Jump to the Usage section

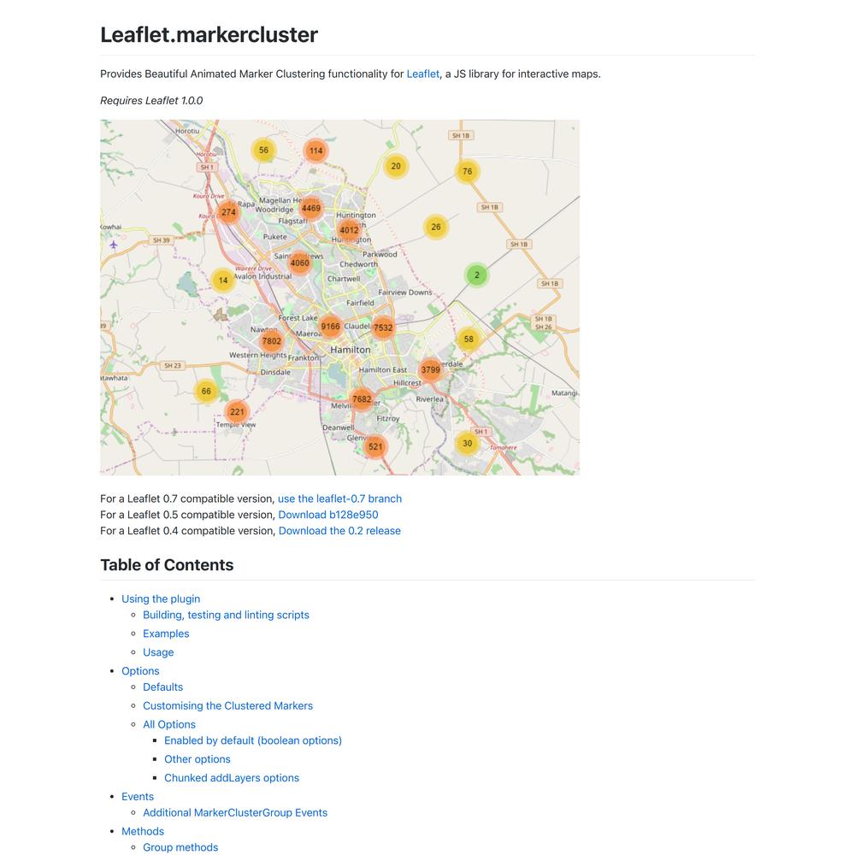[158, 652]
